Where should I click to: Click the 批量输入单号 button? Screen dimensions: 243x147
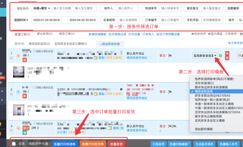[x=228, y=144]
